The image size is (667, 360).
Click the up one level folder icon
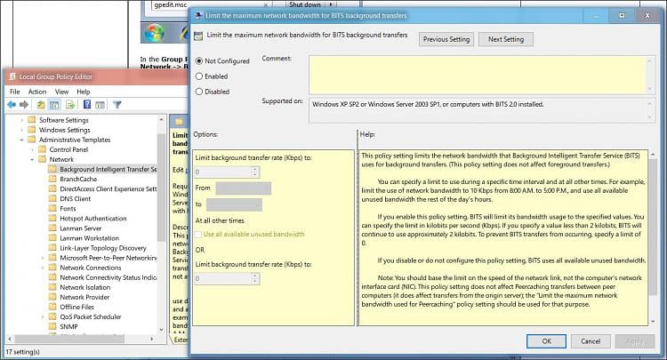click(40, 105)
